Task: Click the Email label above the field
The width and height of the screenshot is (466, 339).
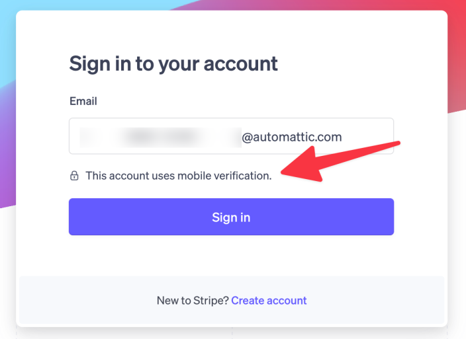Action: (83, 101)
